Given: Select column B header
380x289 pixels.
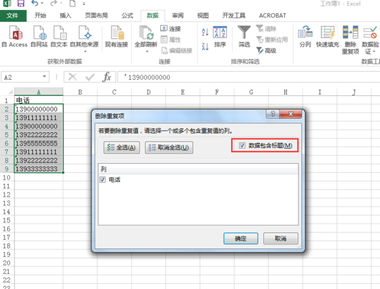Looking at the screenshot, I should (80, 92).
